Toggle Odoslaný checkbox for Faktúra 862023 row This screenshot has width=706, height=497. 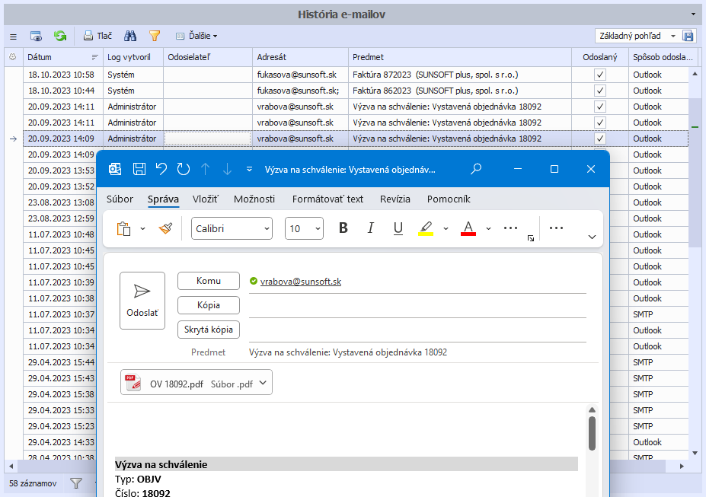tap(600, 91)
